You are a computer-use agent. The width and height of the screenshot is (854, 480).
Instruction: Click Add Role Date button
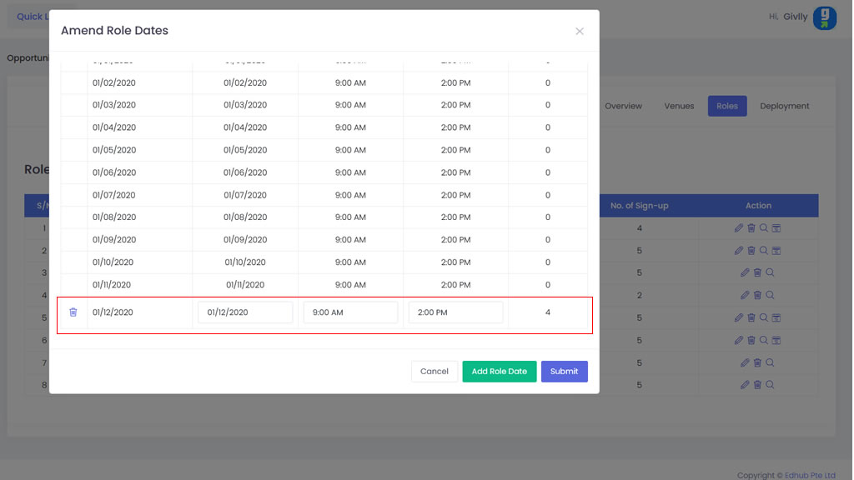point(499,372)
